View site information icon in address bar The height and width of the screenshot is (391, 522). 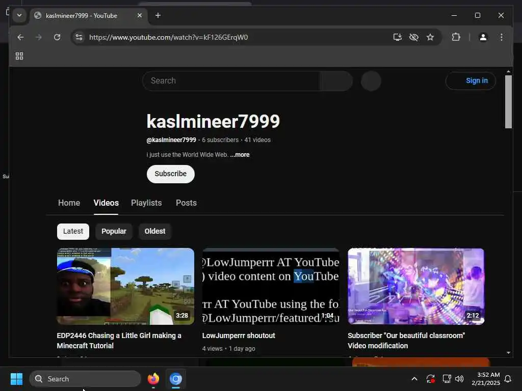click(79, 37)
